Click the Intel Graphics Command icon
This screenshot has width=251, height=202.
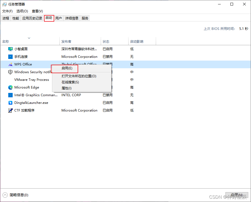10,95
